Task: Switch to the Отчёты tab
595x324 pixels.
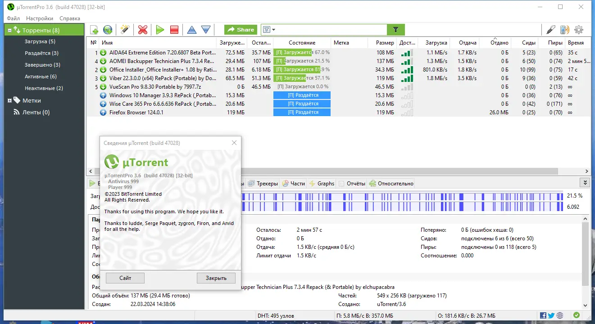Action: [352, 183]
